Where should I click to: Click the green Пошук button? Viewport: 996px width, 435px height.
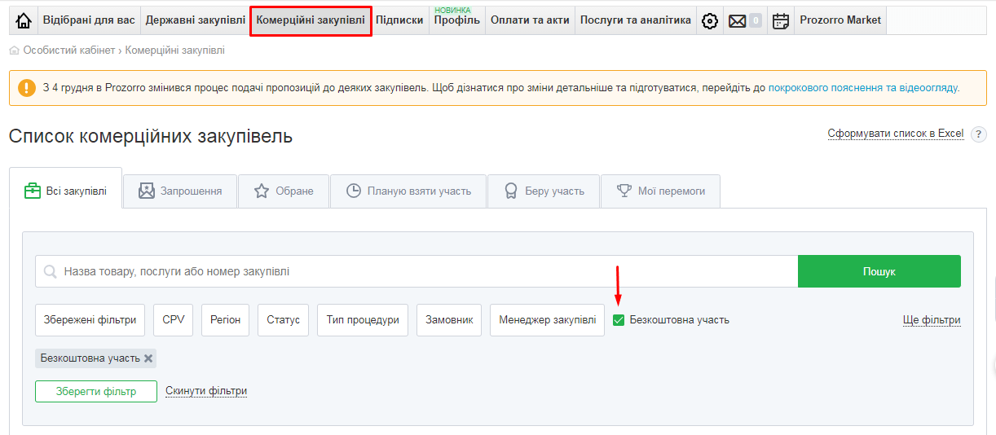click(879, 271)
